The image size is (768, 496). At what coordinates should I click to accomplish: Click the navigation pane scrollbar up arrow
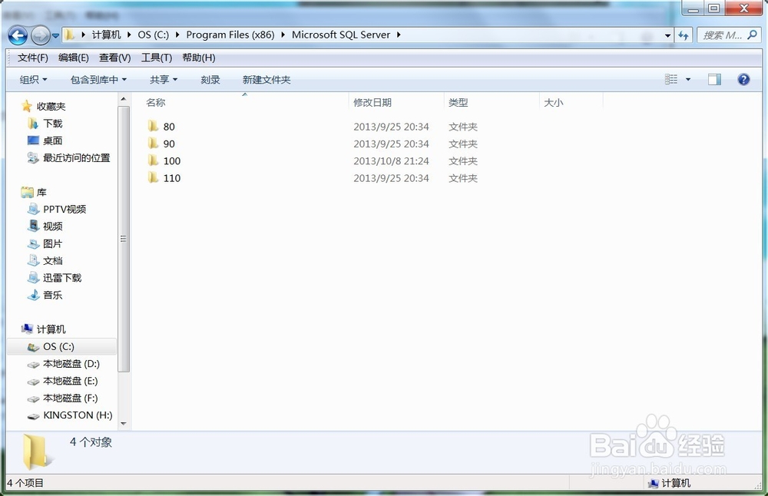pos(124,99)
